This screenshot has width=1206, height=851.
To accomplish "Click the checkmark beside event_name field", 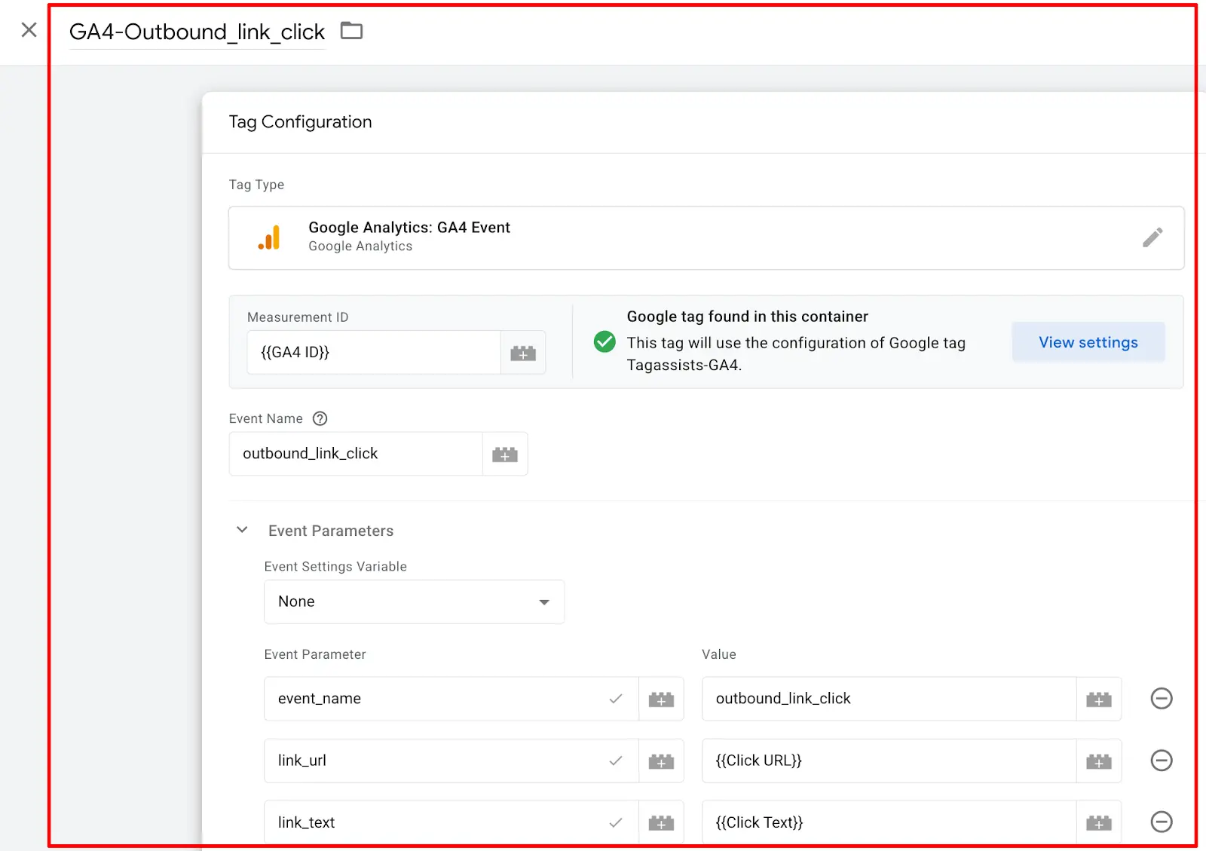I will tap(617, 699).
